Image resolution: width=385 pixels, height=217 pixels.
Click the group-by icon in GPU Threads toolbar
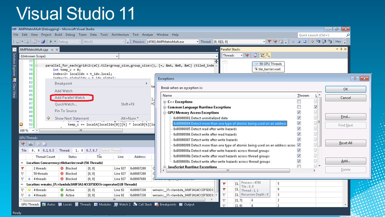point(30,144)
